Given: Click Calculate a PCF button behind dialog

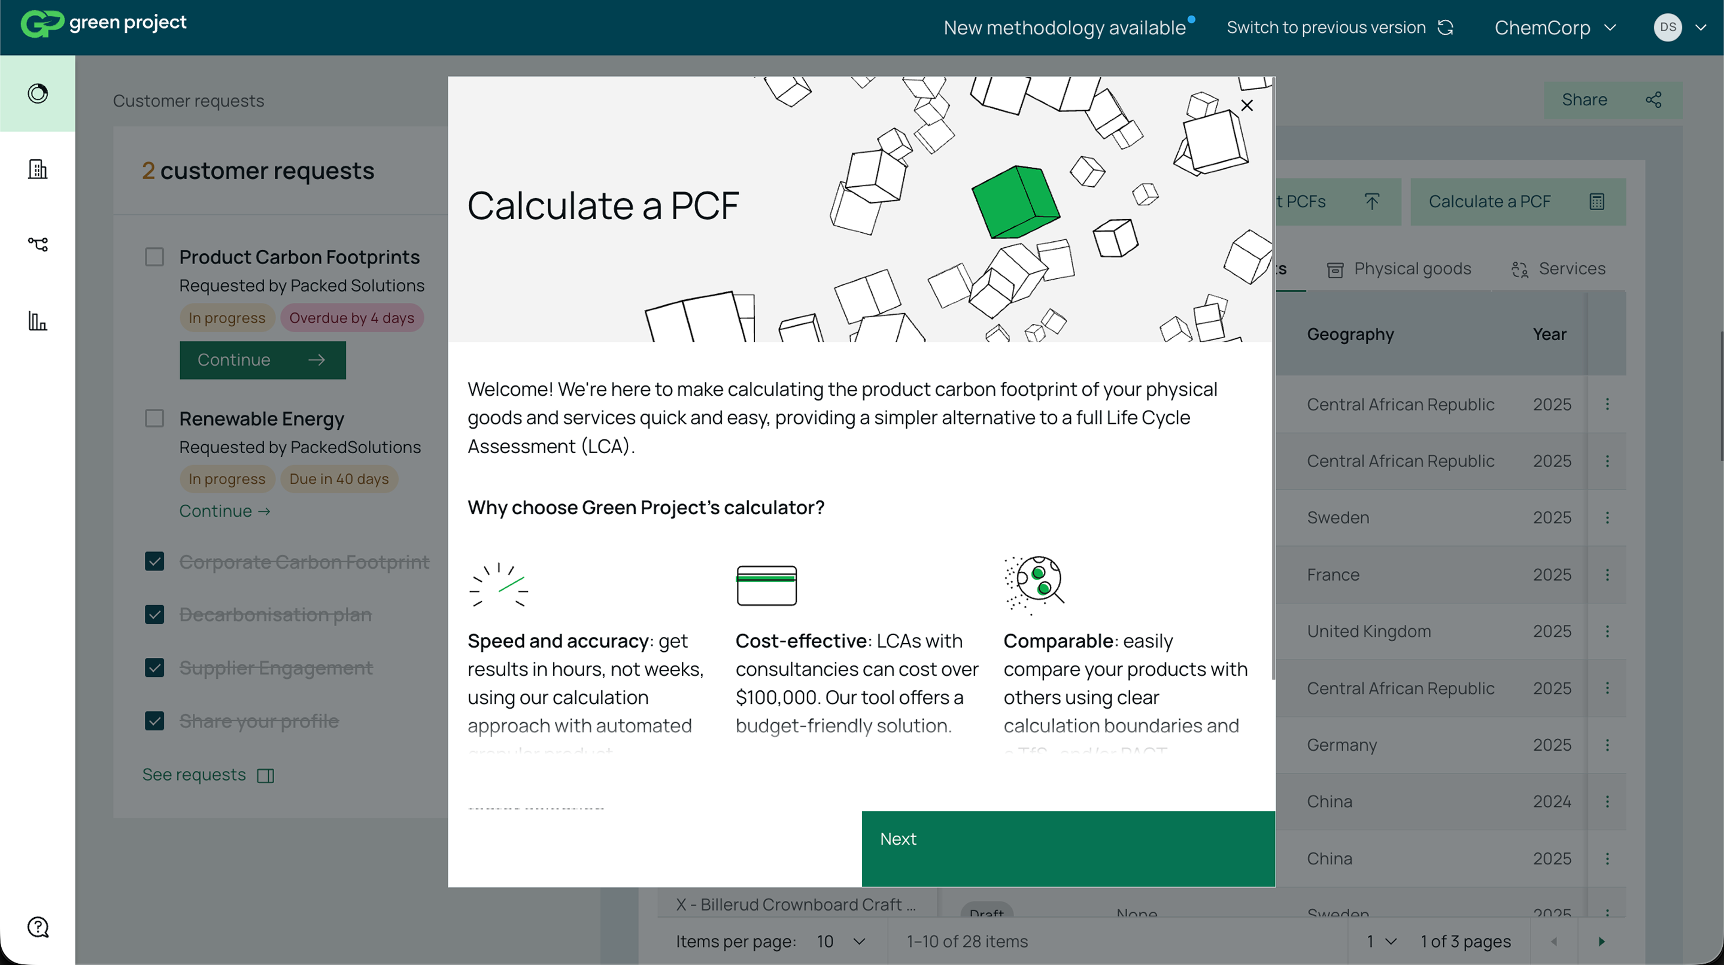Looking at the screenshot, I should click(x=1518, y=201).
